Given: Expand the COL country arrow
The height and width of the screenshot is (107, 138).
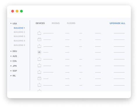Looking at the screenshot, I should tap(11, 61).
